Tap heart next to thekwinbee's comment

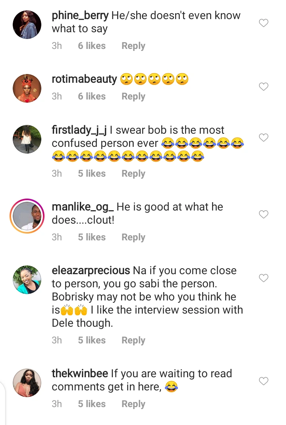[263, 381]
